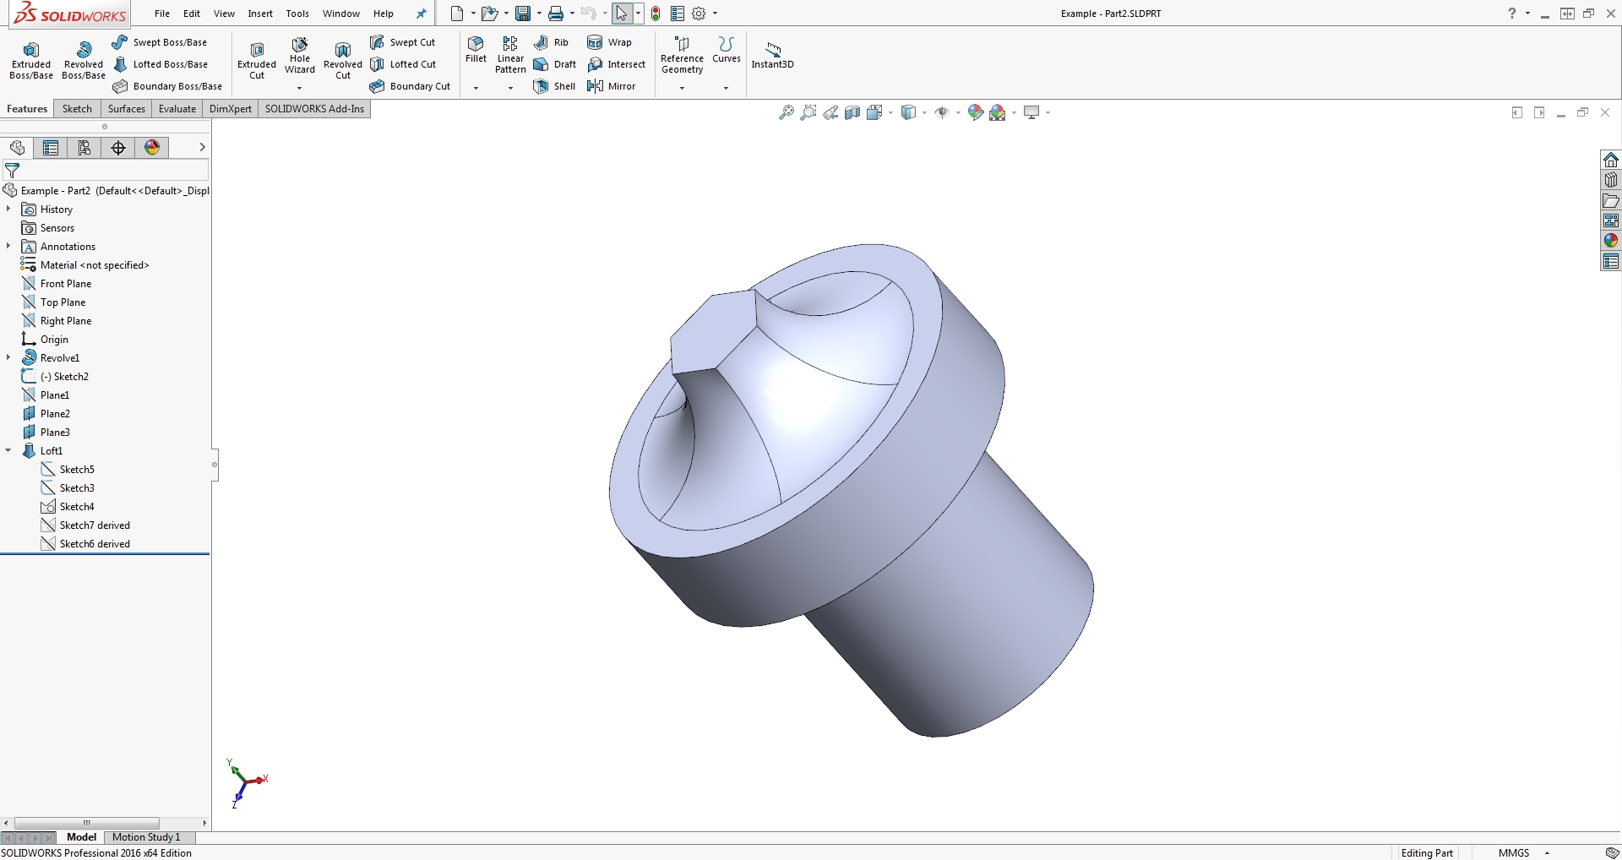Select Sketch7 derived in the tree
Screen dimensions: 1622x860
95,525
